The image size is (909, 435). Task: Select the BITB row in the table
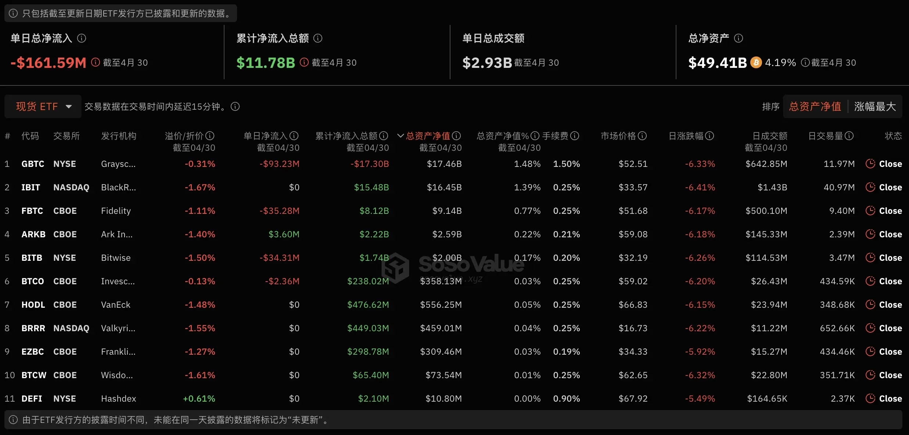click(32, 257)
